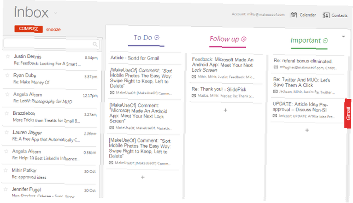Click the account email mihir@makeuseof.com

pos(266,14)
